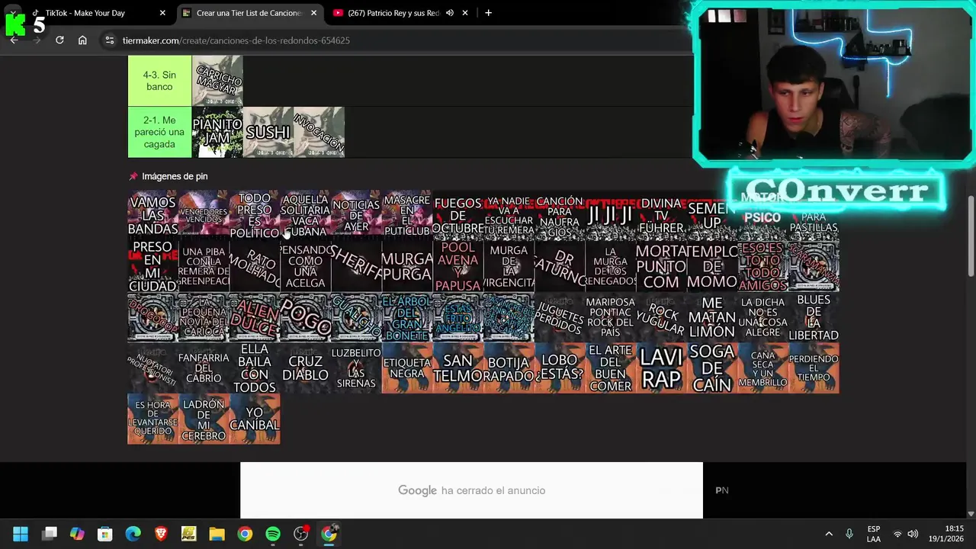Image resolution: width=976 pixels, height=549 pixels.
Task: Pick the Mortal Punto Com tile
Action: [661, 266]
